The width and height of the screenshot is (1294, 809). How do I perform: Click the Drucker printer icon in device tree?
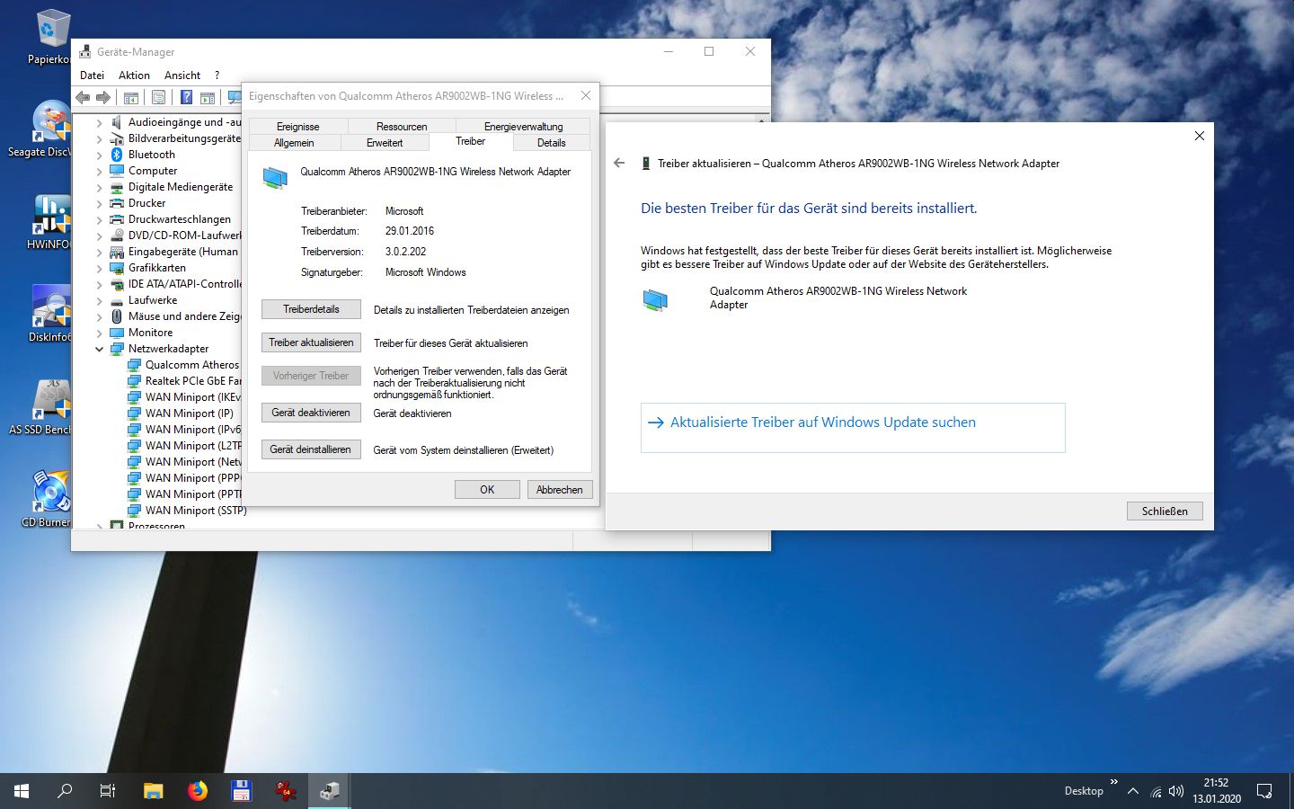(117, 203)
